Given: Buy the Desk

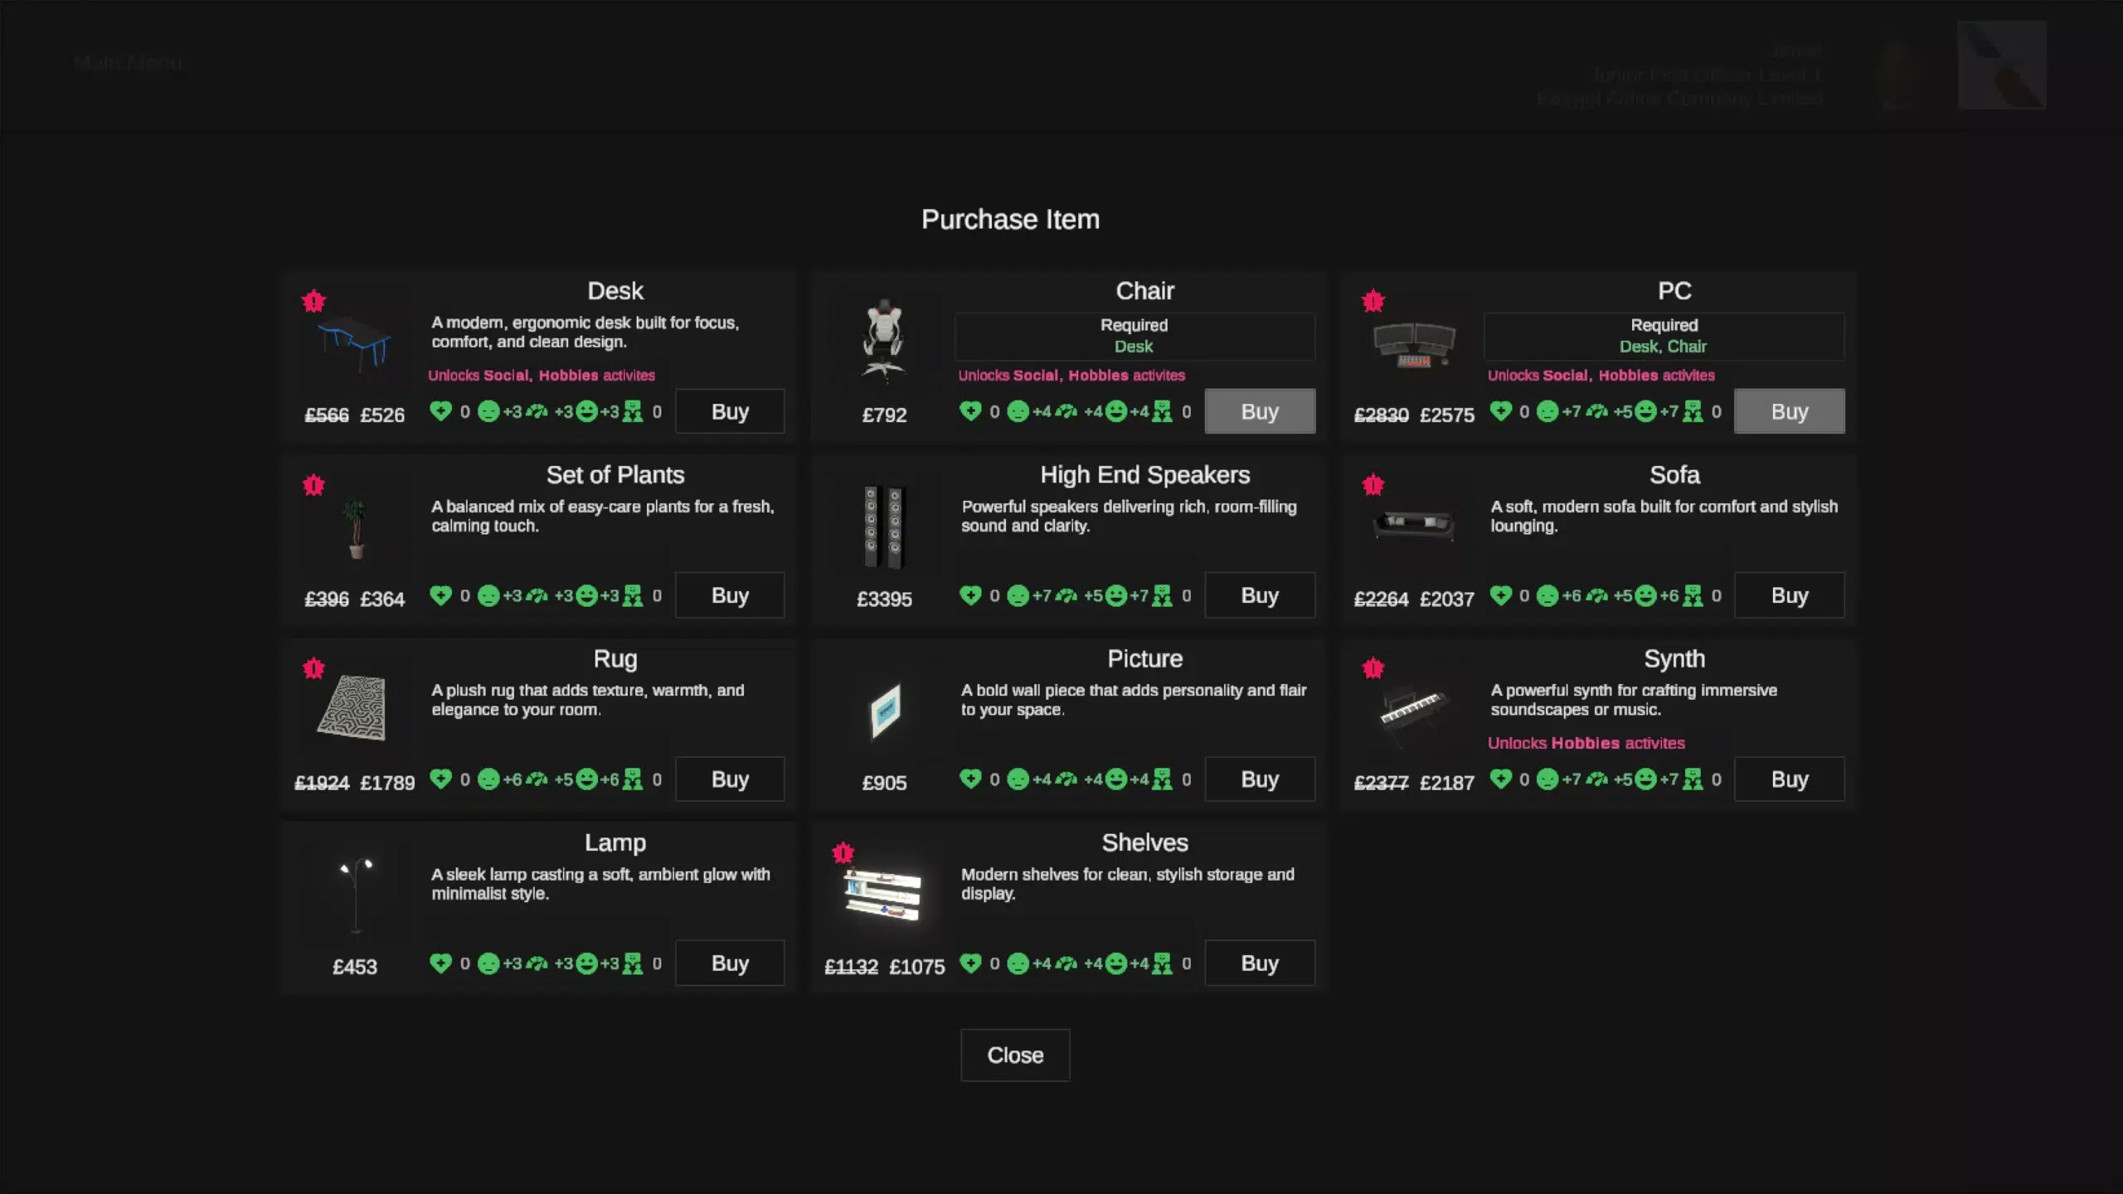Looking at the screenshot, I should click(730, 412).
